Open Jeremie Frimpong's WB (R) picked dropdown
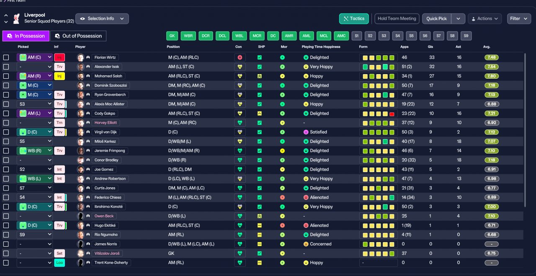The height and width of the screenshot is (276, 536). [x=35, y=151]
